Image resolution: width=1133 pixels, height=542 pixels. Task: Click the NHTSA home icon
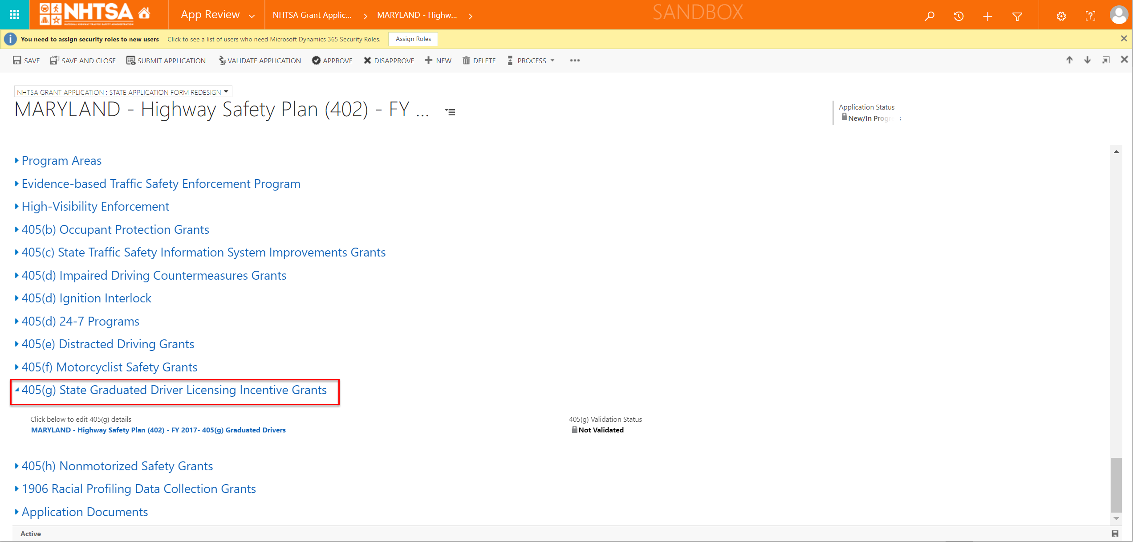(x=144, y=13)
